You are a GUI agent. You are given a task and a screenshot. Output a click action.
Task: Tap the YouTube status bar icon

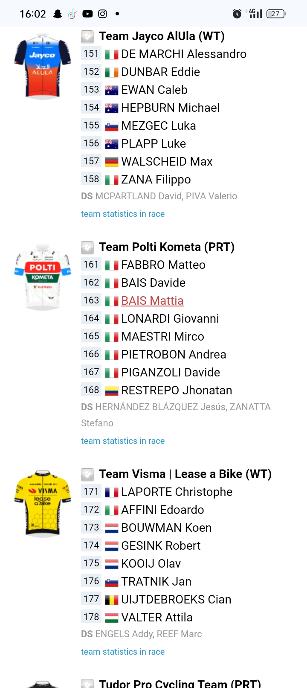(87, 14)
